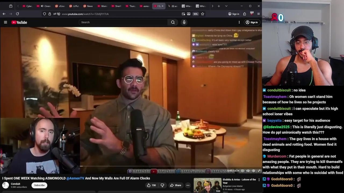The width and height of the screenshot is (344, 193).
Task: Click the Bulgarian Lives Matter channel name
Action: click(233, 186)
